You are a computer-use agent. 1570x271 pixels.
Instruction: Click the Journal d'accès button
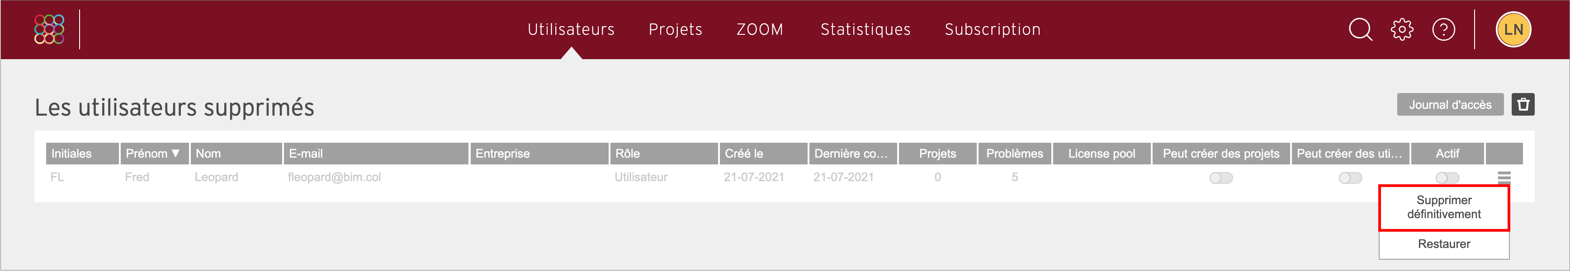click(x=1449, y=104)
